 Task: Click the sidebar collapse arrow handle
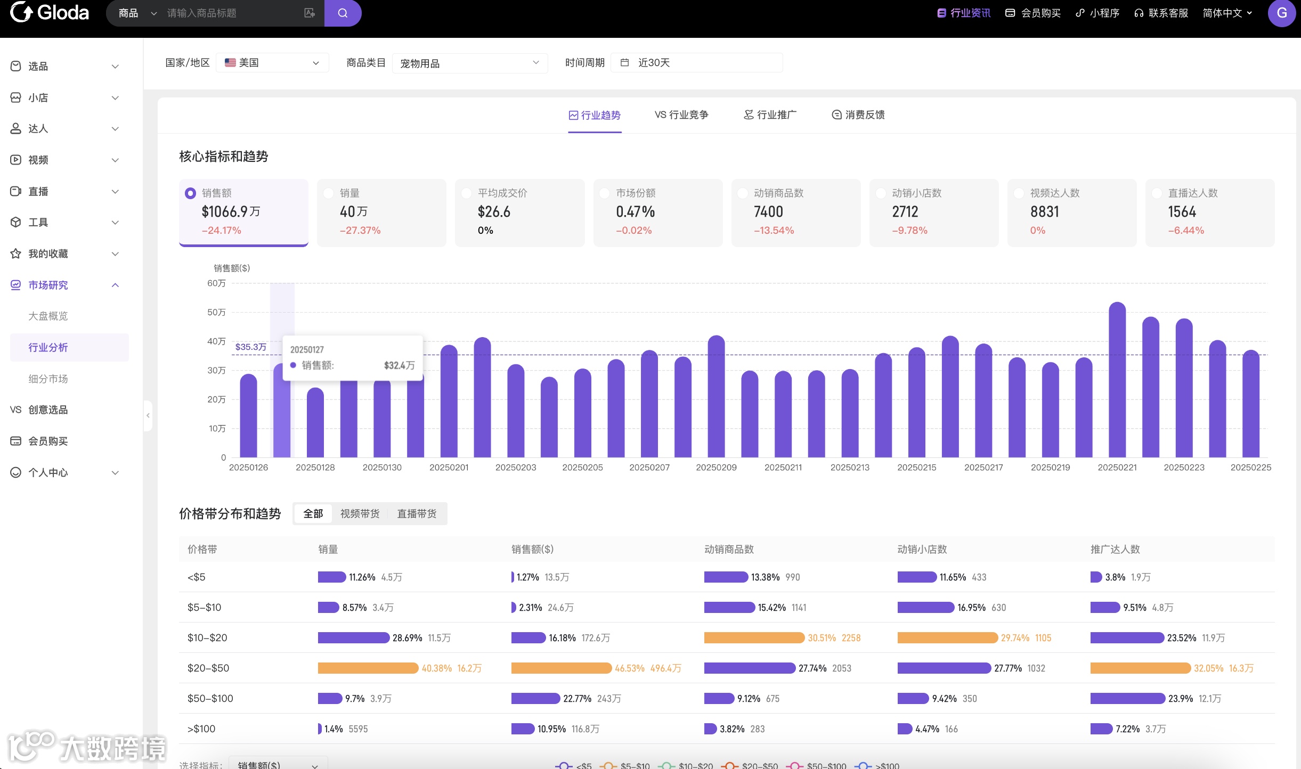148,415
